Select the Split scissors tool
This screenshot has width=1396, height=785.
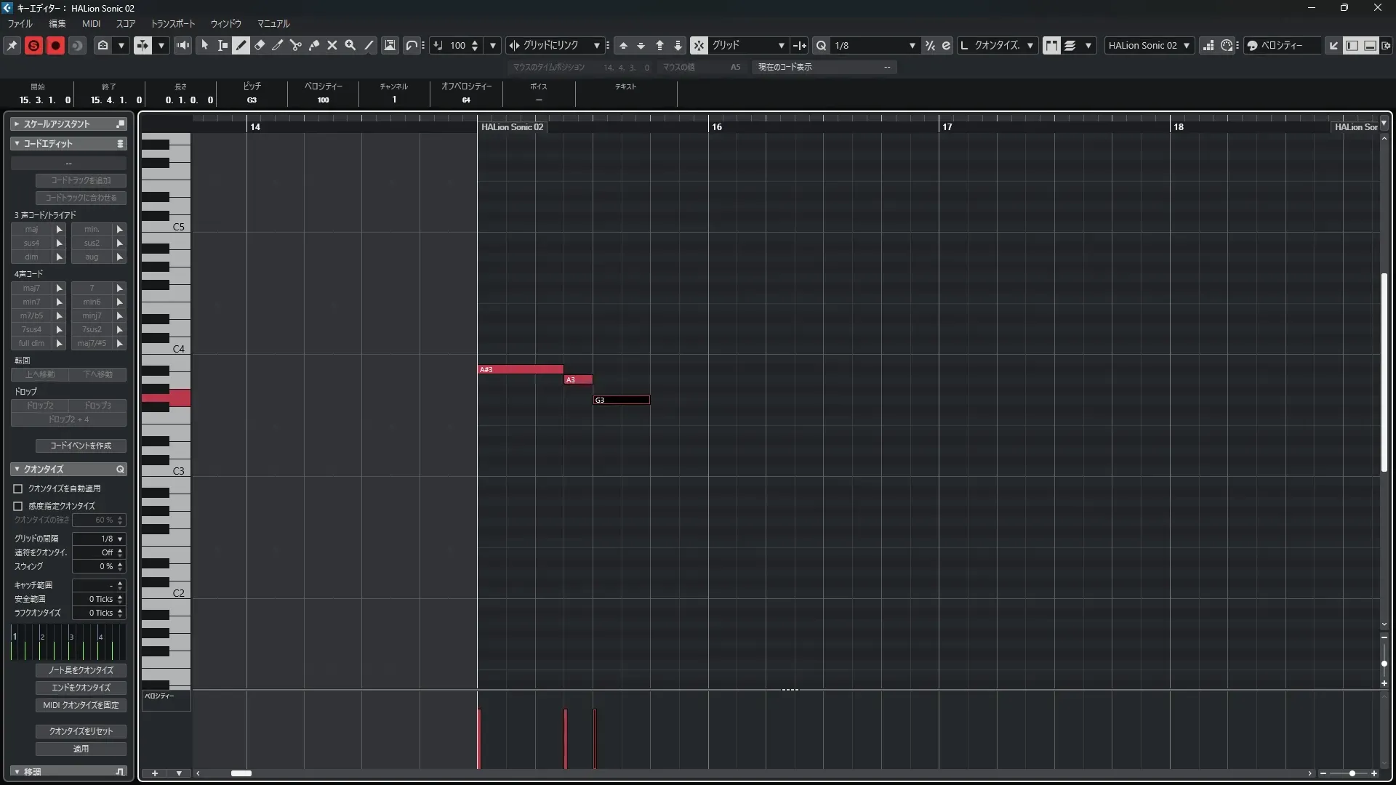[x=296, y=45]
